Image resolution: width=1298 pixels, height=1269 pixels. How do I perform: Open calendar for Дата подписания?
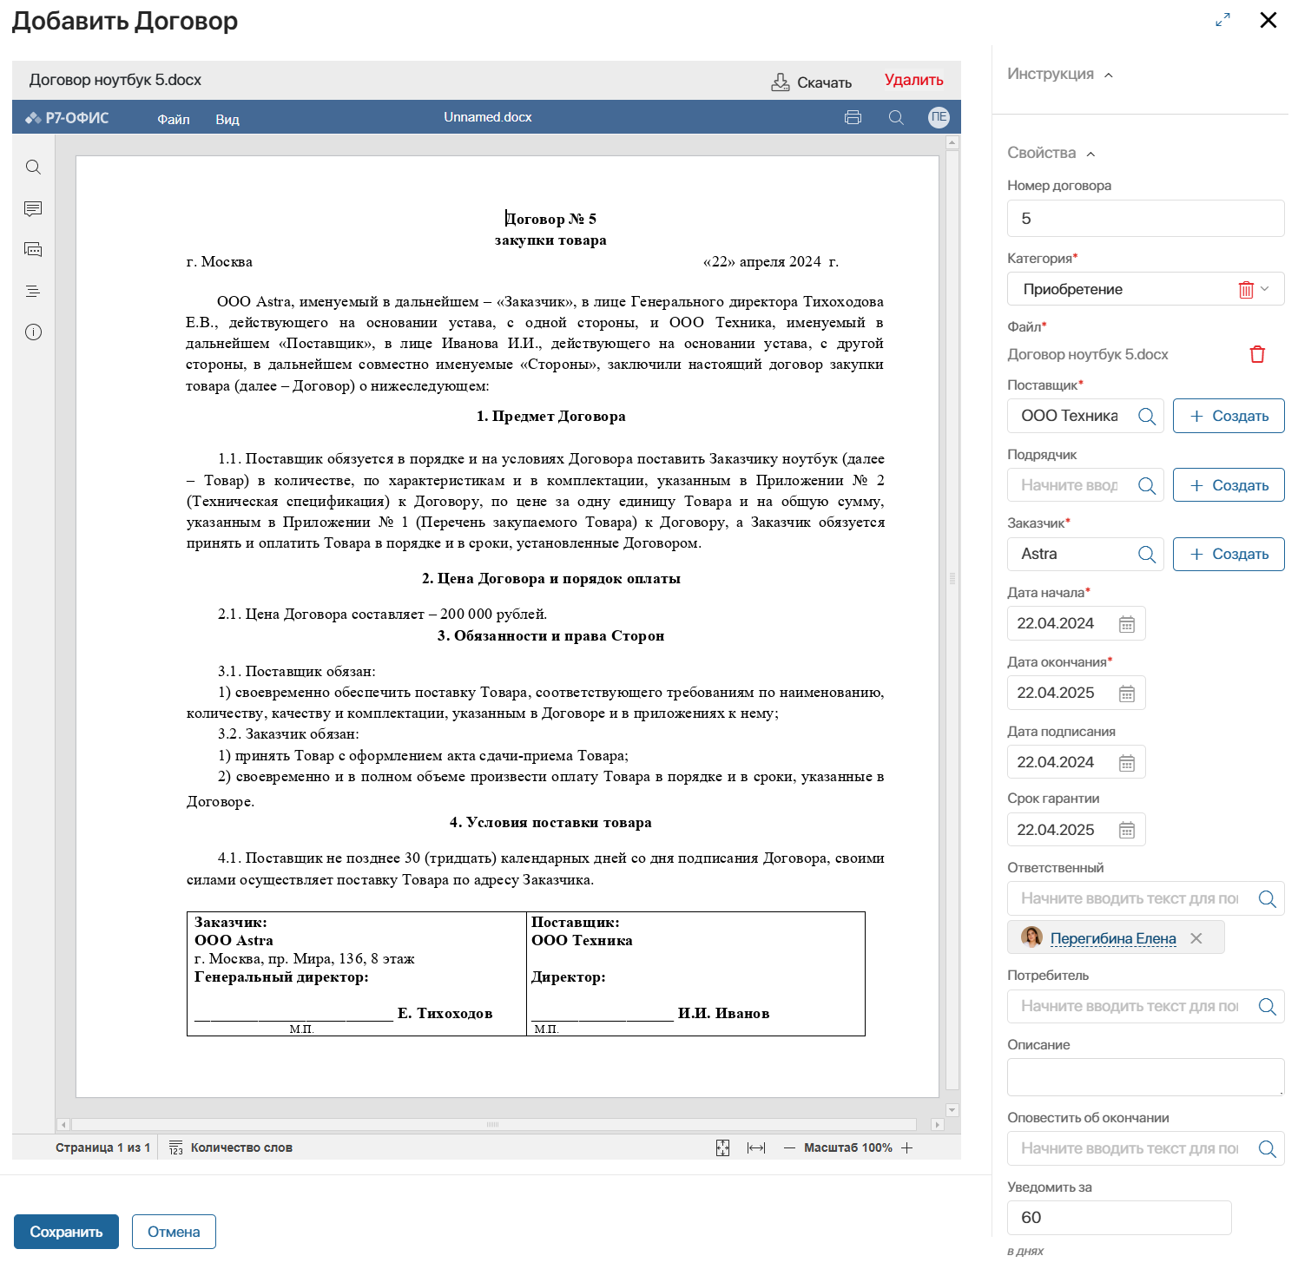(1127, 763)
